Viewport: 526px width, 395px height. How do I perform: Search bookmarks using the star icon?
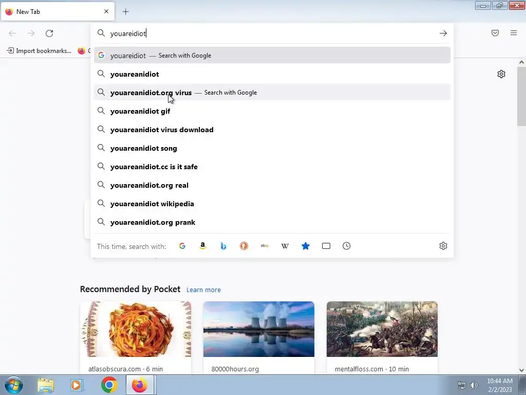pyautogui.click(x=305, y=246)
